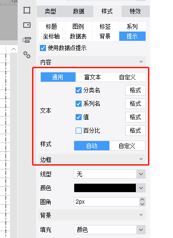Enable the 百分比 checkbox
The image size is (173, 238).
(x=78, y=130)
